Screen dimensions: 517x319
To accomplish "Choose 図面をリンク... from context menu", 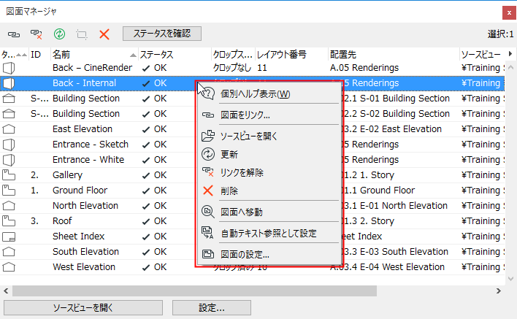I will coord(269,115).
